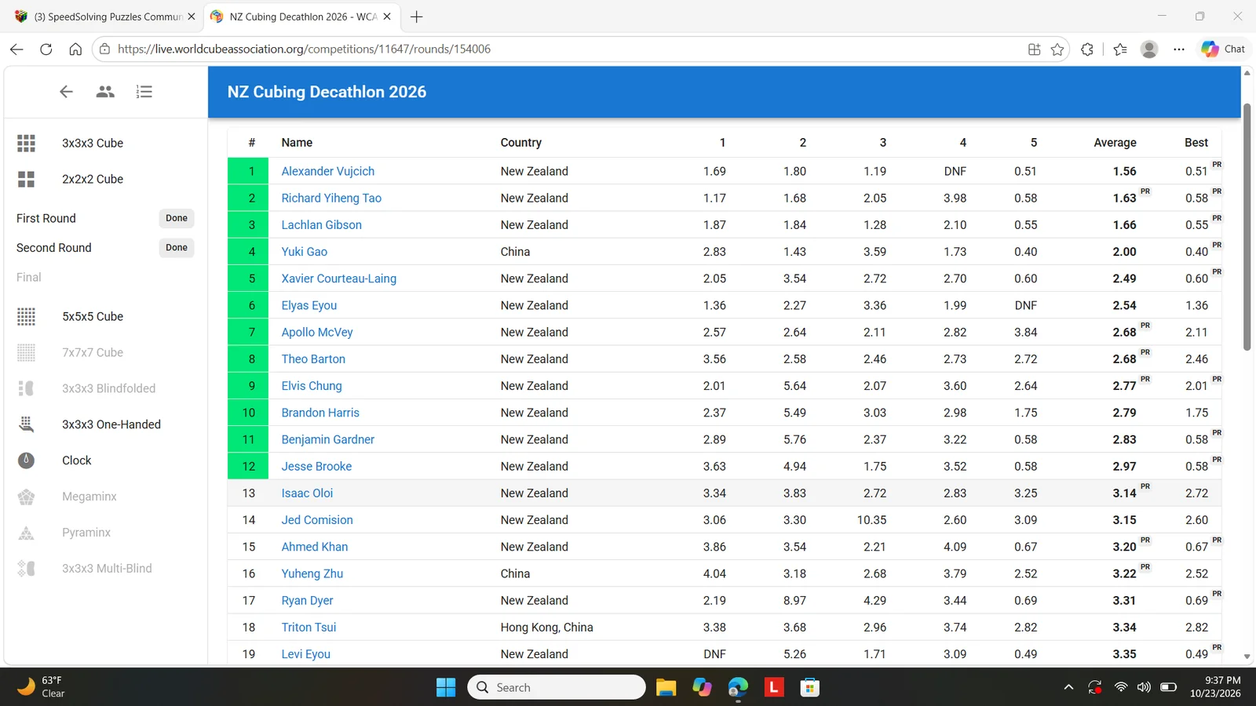Open volume control in system tray

pos(1144,687)
